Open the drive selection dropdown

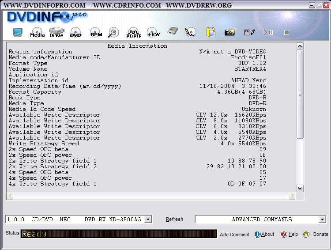tap(148, 220)
